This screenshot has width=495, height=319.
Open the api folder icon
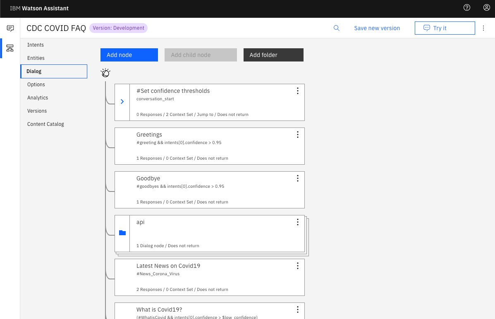pyautogui.click(x=122, y=233)
